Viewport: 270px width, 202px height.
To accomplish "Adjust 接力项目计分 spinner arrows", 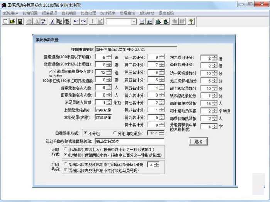I will [x=214, y=58].
